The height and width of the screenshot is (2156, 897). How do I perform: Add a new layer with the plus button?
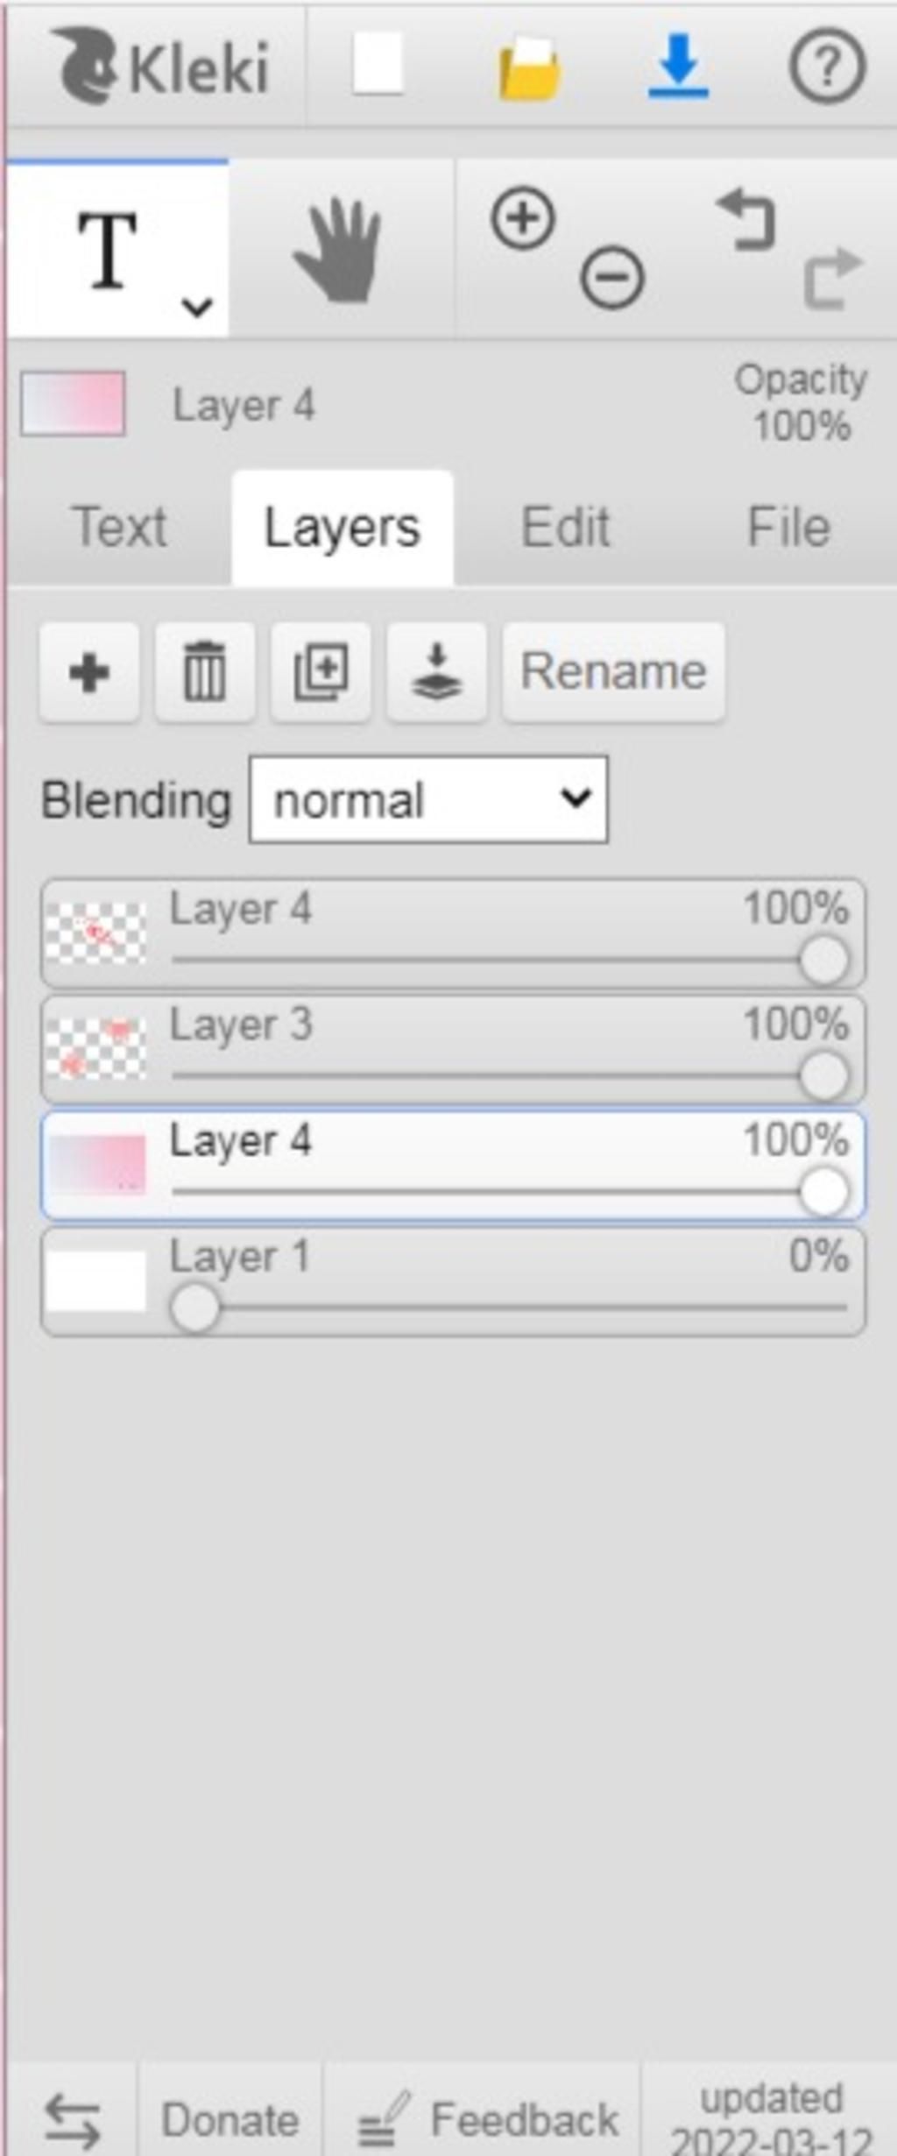(x=89, y=672)
